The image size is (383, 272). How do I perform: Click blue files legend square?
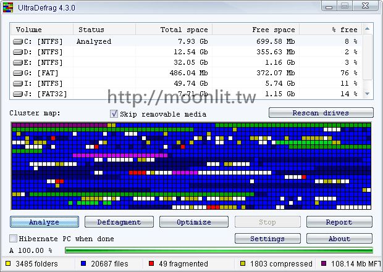(x=83, y=263)
